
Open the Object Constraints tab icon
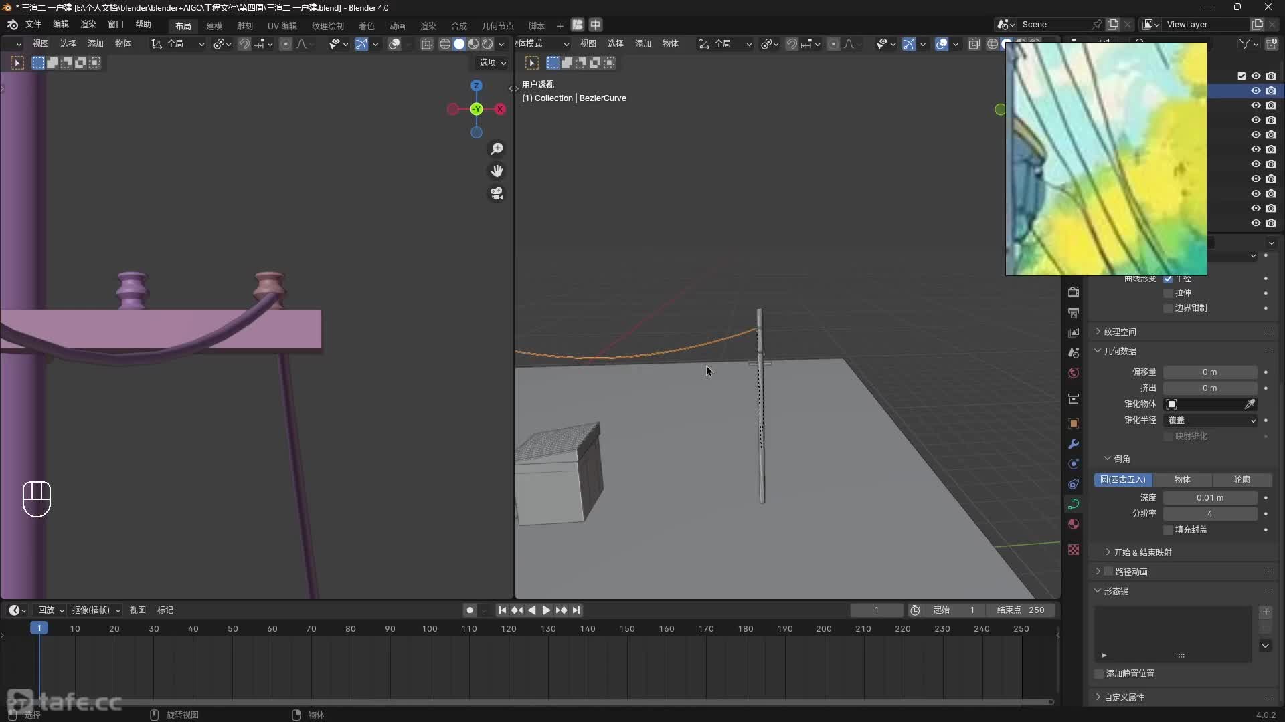(x=1074, y=483)
